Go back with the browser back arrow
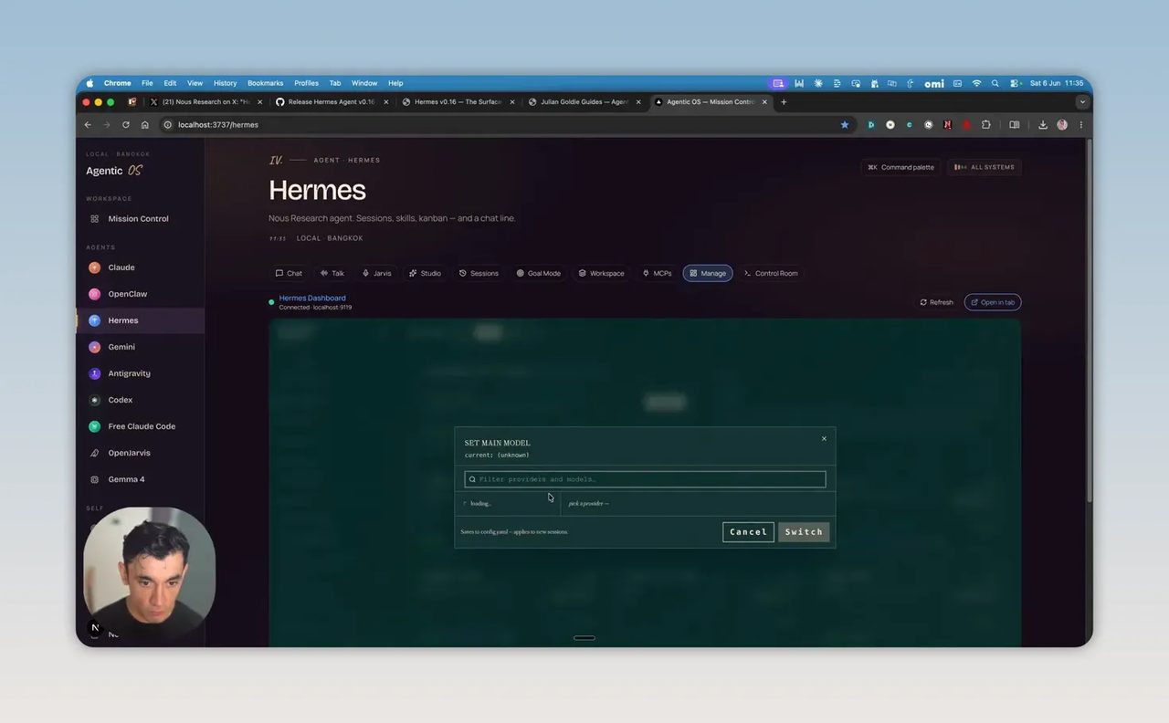The height and width of the screenshot is (723, 1169). click(x=88, y=125)
